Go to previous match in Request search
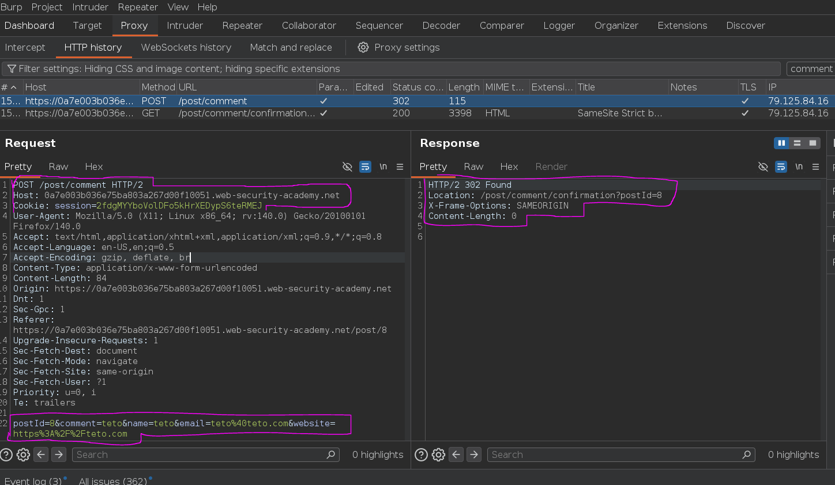Image resolution: width=835 pixels, height=485 pixels. [41, 454]
